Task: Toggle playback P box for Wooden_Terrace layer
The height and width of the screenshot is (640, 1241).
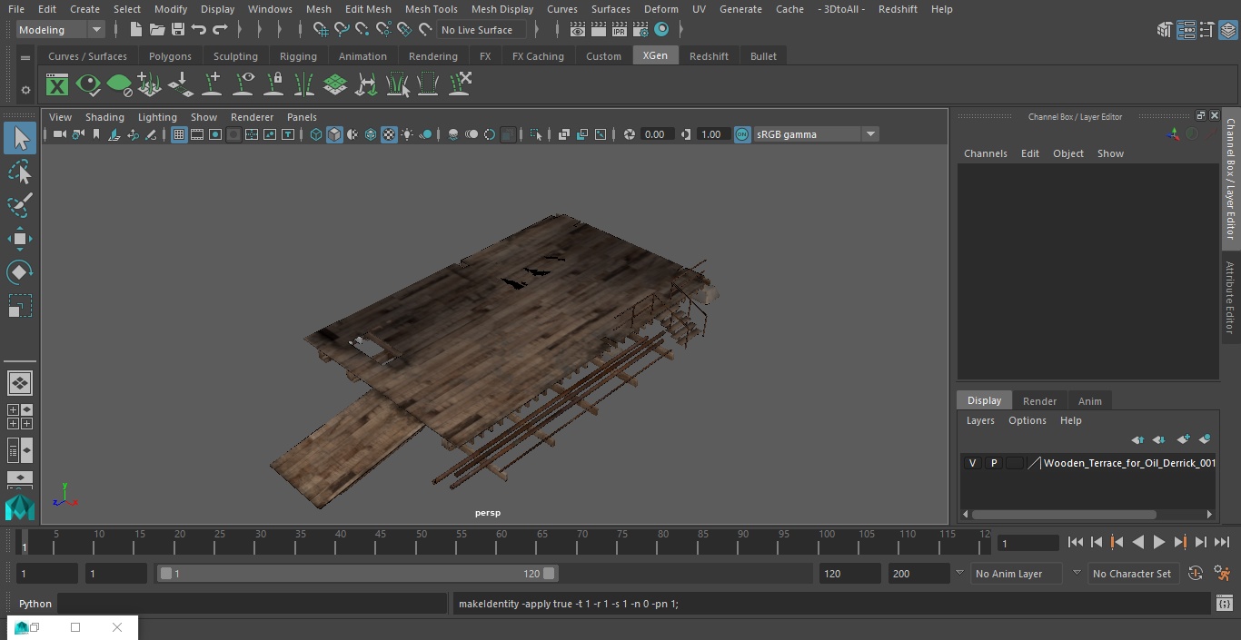Action: pyautogui.click(x=994, y=463)
